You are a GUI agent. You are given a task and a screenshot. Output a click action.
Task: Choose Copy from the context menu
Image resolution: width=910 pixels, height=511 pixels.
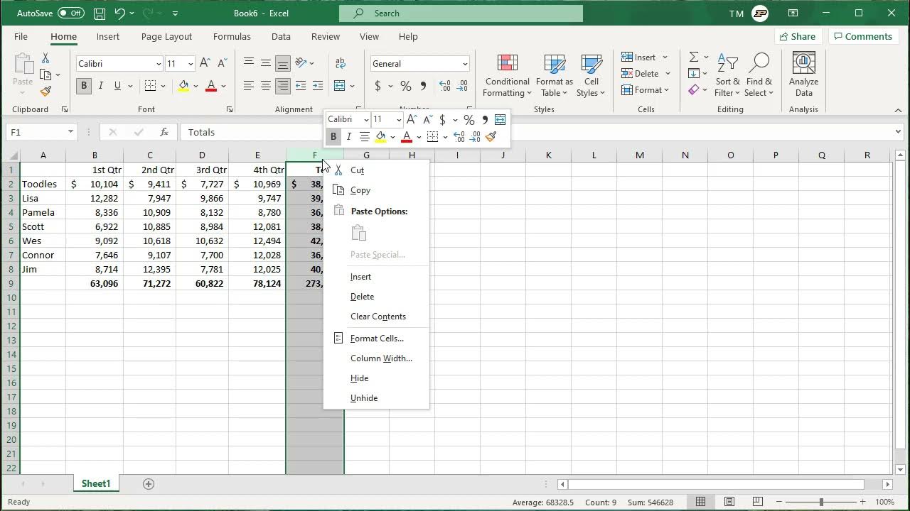click(376, 190)
